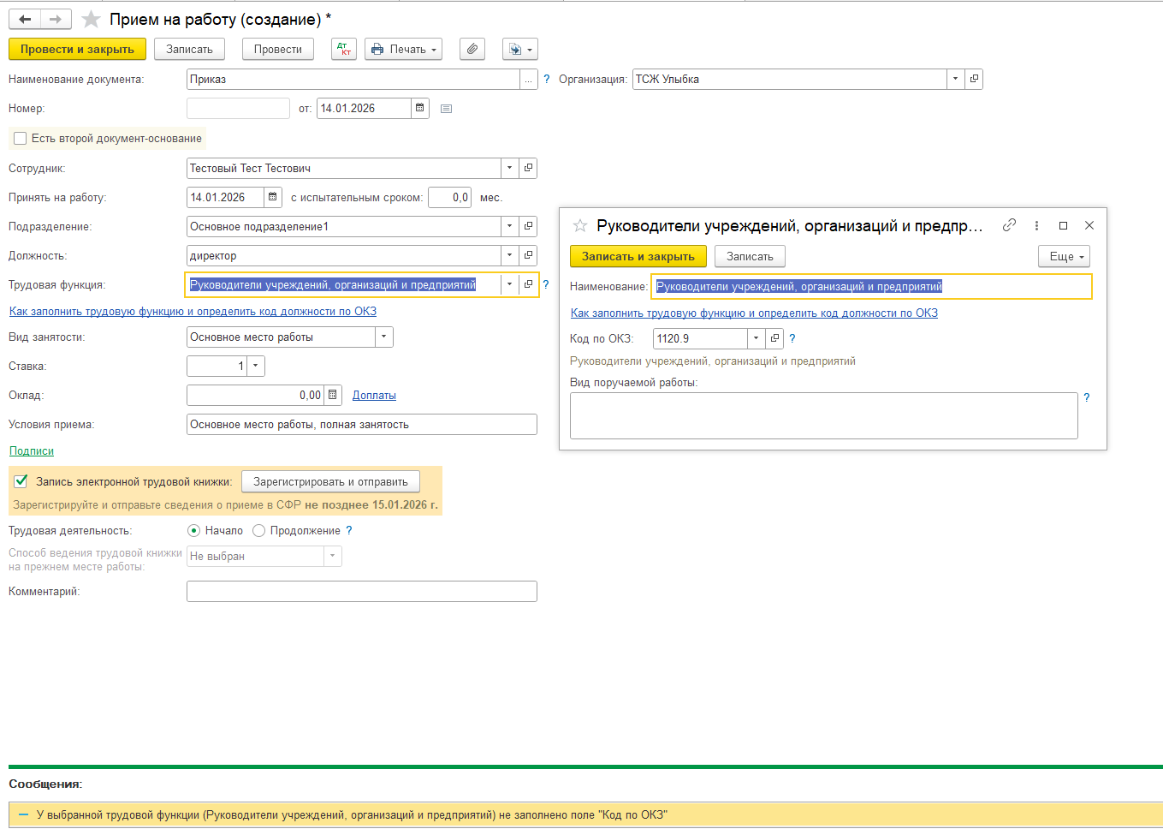
Task: Select the 'Продолжение' radio button
Action: (259, 530)
